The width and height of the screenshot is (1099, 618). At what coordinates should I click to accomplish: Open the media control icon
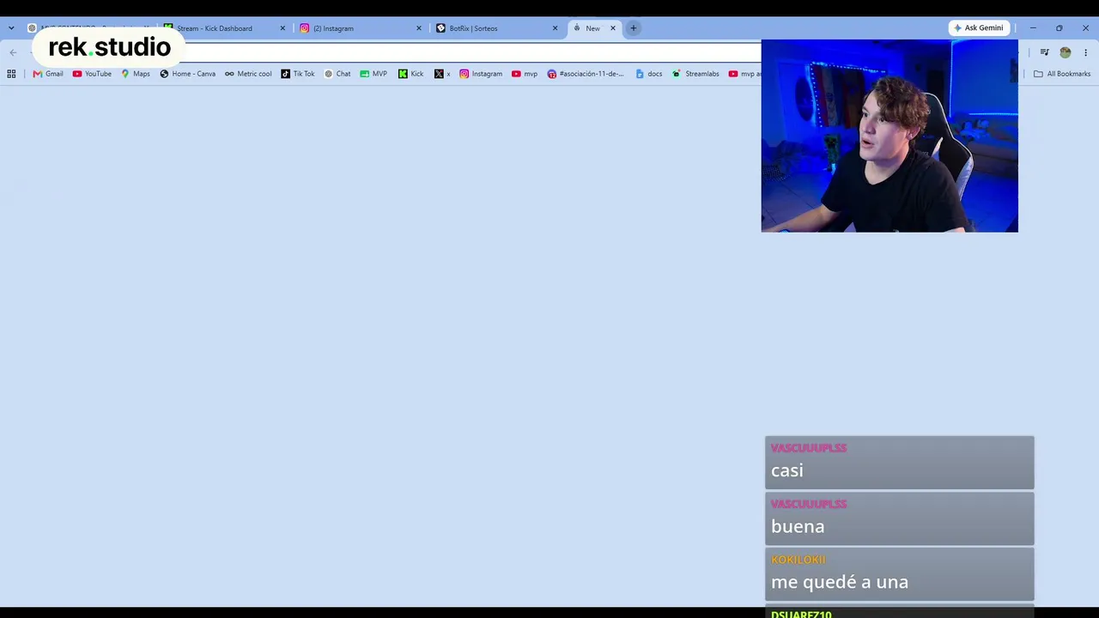(1044, 52)
